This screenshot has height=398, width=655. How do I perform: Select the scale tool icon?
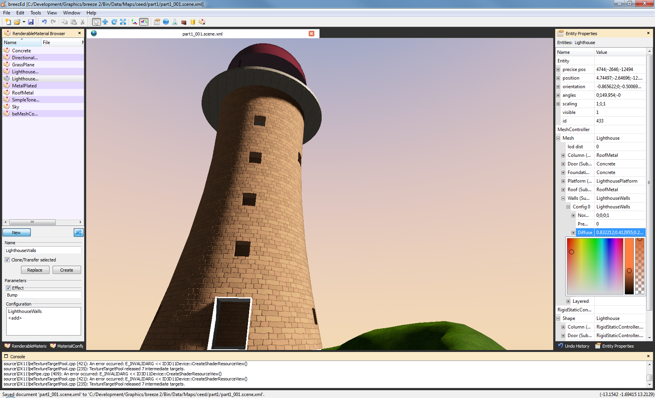123,22
